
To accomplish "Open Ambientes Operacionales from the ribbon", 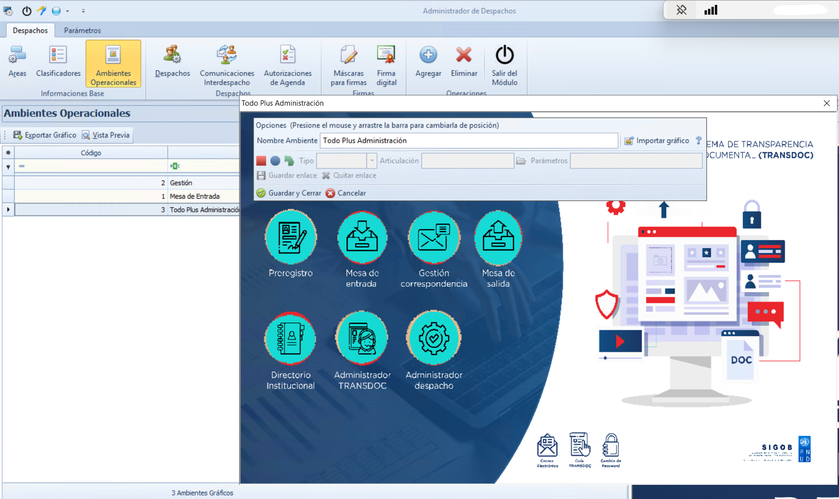I will [113, 64].
